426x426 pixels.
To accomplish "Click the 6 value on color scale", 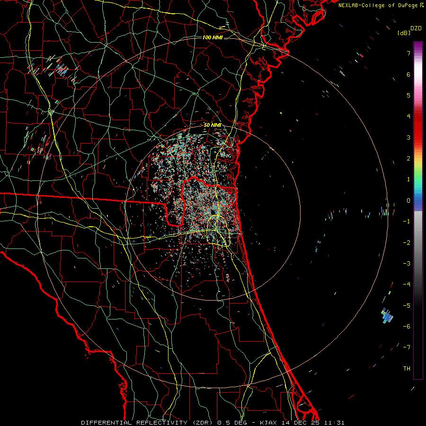I will click(x=408, y=74).
